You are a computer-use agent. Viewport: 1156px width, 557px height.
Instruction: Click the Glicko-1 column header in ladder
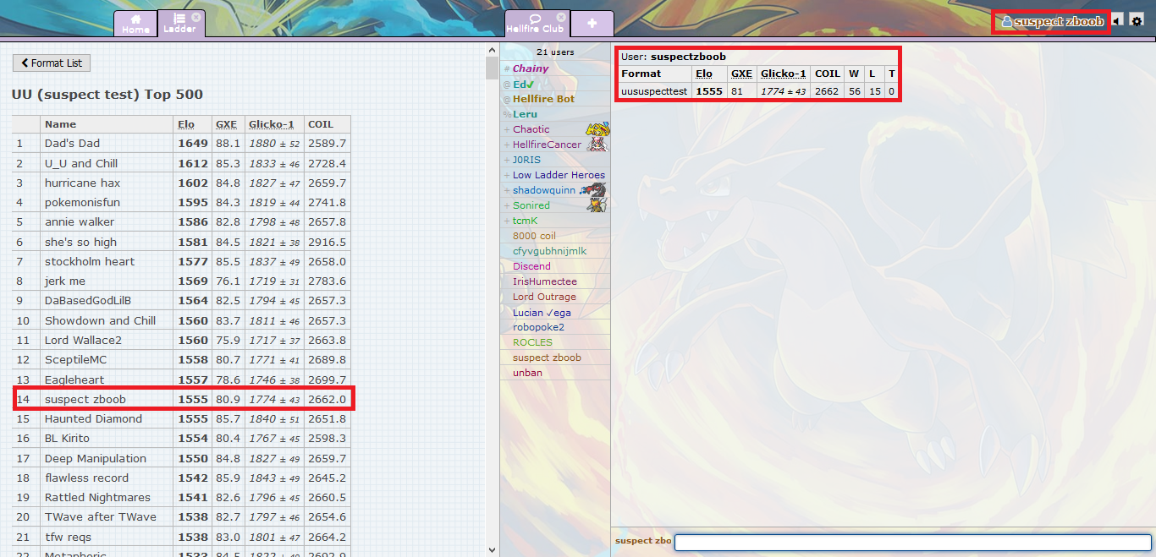(x=272, y=124)
